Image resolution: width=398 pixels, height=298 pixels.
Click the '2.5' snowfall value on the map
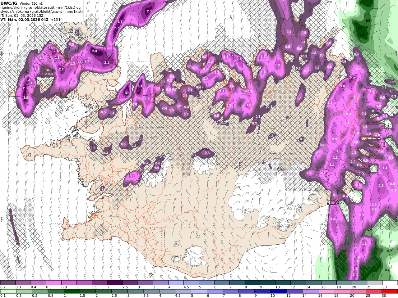point(25,88)
